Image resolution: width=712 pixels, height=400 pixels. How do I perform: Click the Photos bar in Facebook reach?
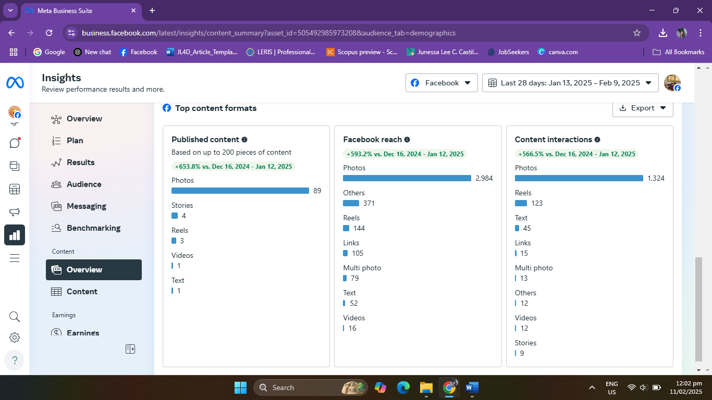[407, 178]
